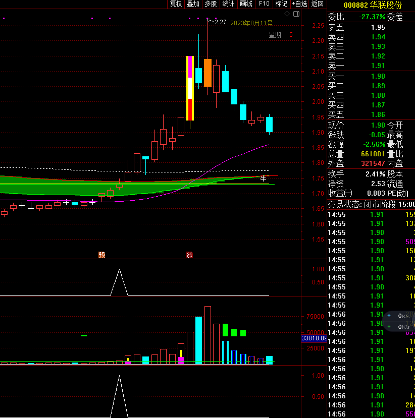Click the 外盘 321547 value
Viewport: 415px width, 418px height.
[373, 164]
